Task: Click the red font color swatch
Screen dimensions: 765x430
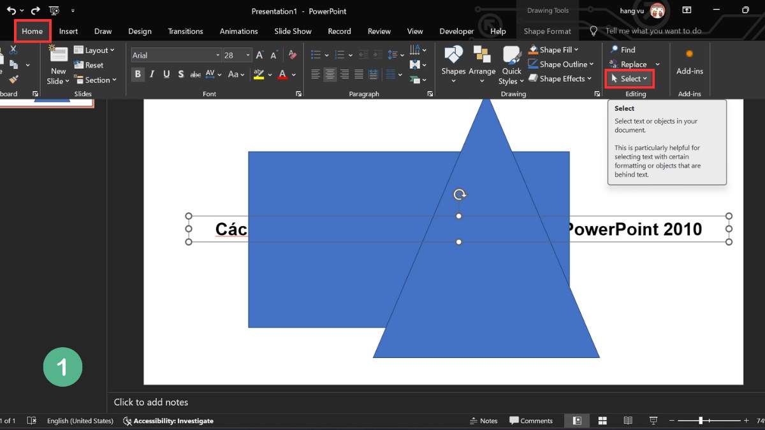Action: (282, 75)
